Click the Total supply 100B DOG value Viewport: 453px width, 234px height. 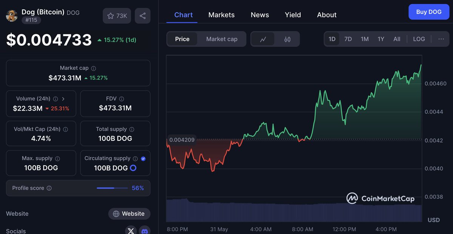(x=115, y=139)
